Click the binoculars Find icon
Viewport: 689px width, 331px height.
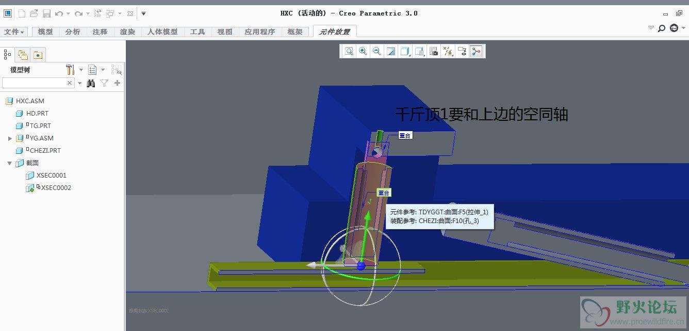91,83
